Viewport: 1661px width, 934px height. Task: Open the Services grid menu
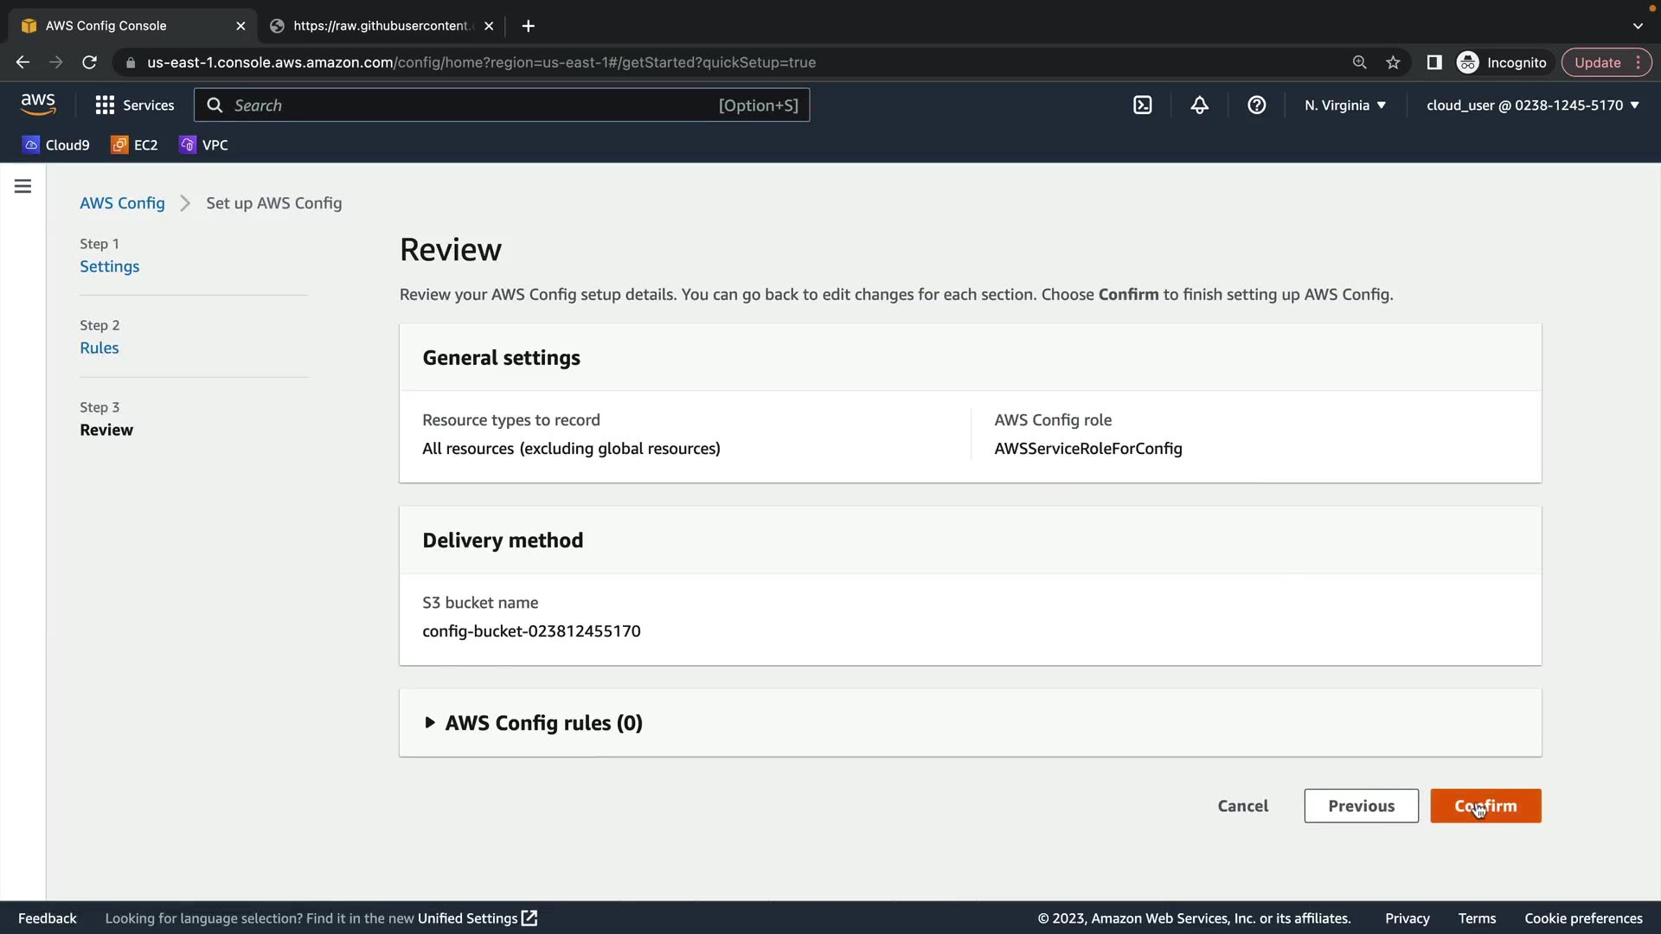click(x=134, y=105)
